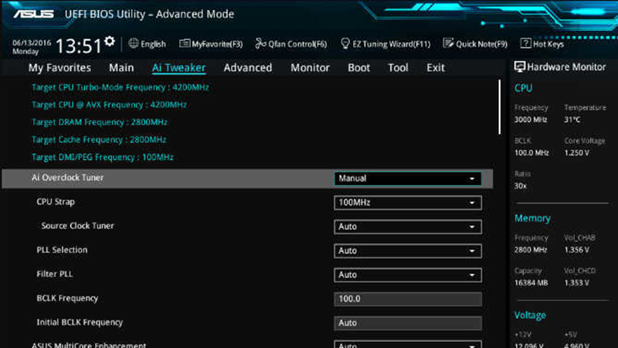Click the Initial BCLK Frequency field
Screen dimensions: 618x348
pos(408,323)
